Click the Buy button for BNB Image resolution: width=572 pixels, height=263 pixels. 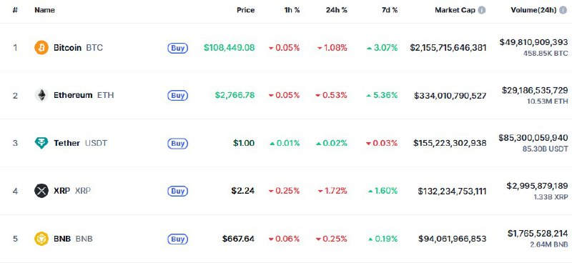177,239
